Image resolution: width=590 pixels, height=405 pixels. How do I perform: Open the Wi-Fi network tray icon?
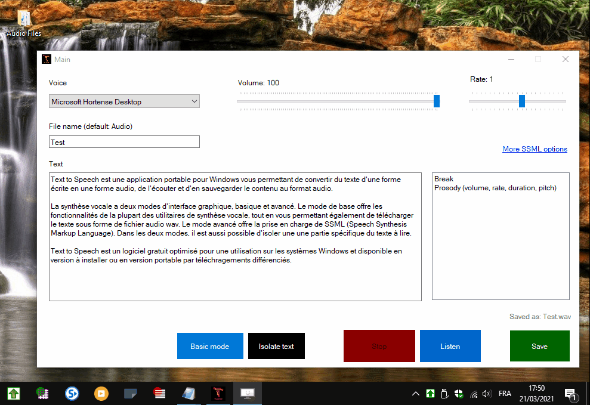(474, 394)
